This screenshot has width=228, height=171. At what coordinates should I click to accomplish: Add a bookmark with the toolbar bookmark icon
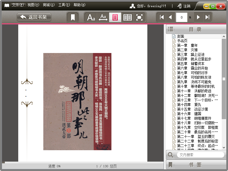pos(73,17)
